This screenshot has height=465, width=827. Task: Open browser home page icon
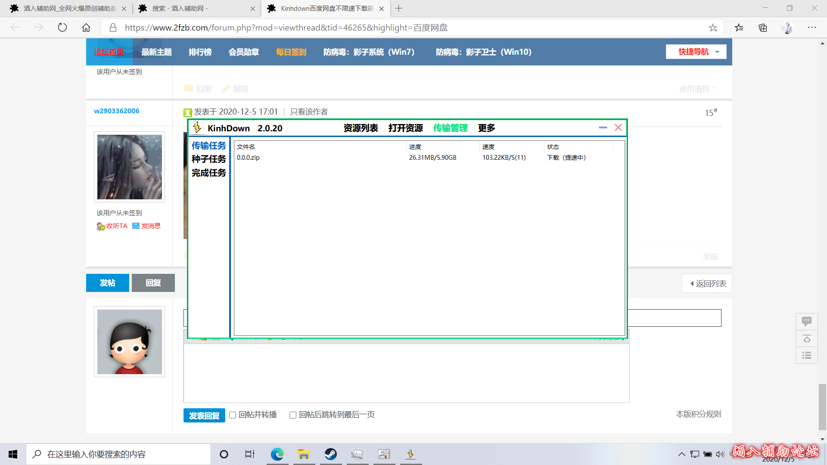(86, 28)
